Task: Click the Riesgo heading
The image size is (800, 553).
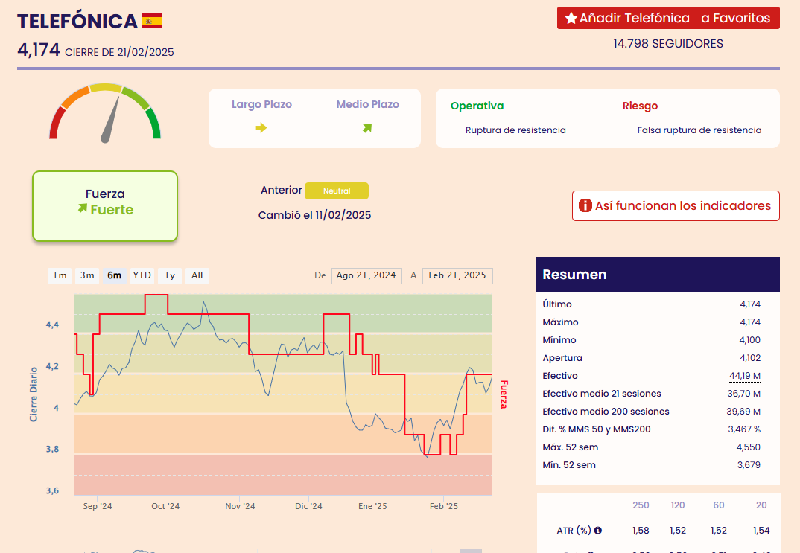Action: click(640, 106)
